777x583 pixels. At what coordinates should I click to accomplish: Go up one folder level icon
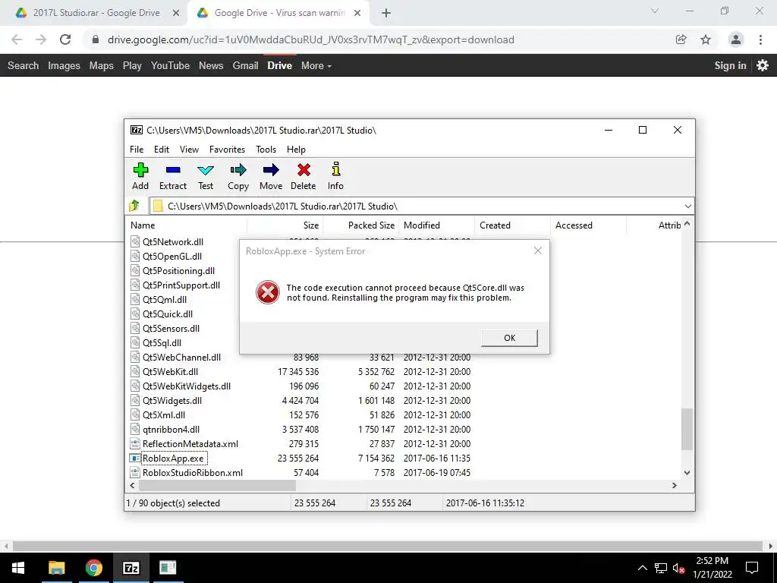134,206
